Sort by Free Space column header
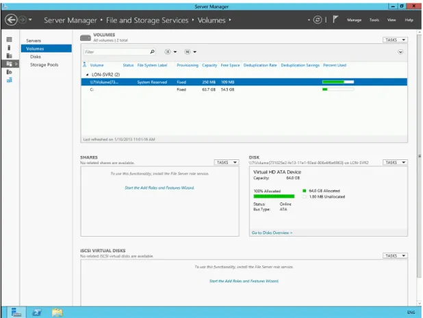423x318 pixels. click(x=230, y=65)
